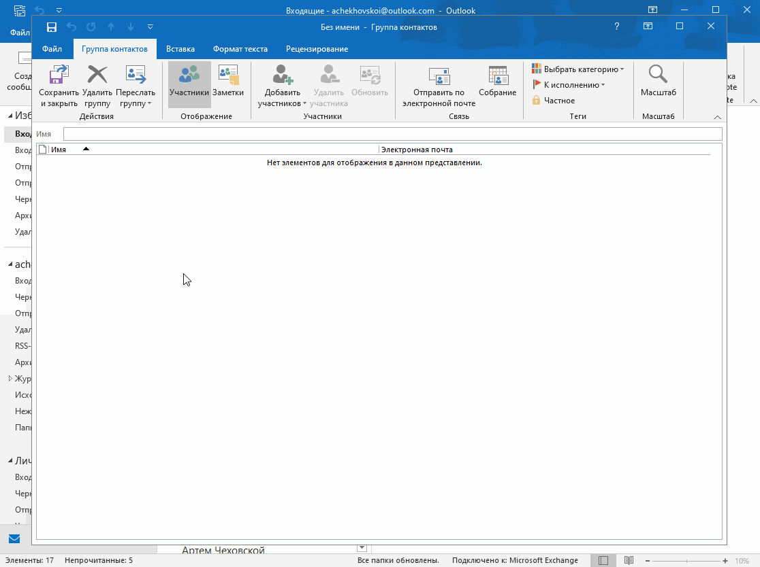
Task: Click the mail envelope navigation icon
Action: click(14, 538)
